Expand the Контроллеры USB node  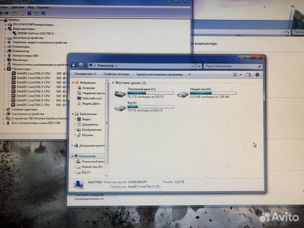(5, 56)
